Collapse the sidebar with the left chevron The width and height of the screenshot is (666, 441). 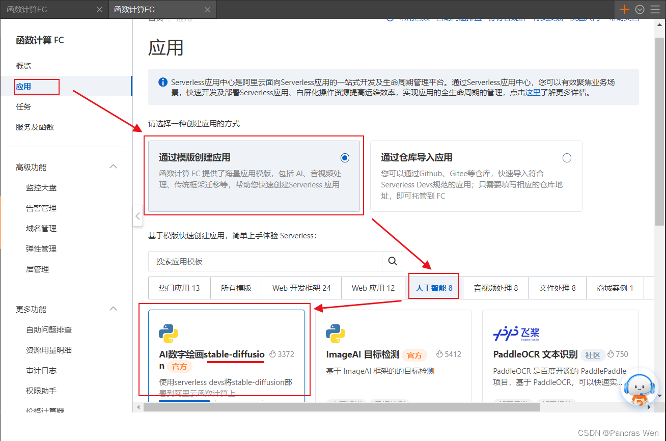pos(137,216)
